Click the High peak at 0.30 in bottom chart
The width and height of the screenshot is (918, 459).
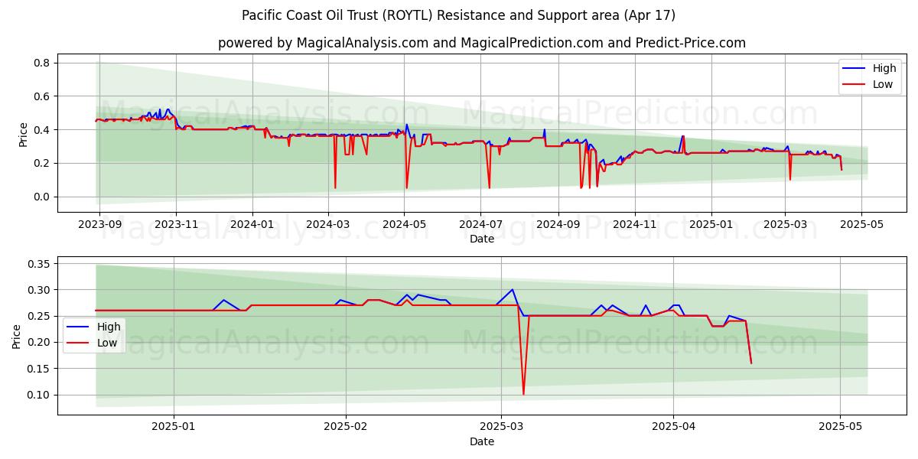coord(513,290)
